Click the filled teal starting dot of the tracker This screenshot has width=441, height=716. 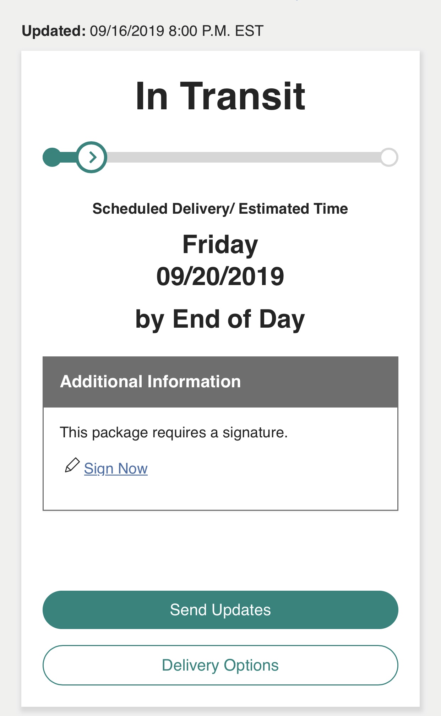52,157
